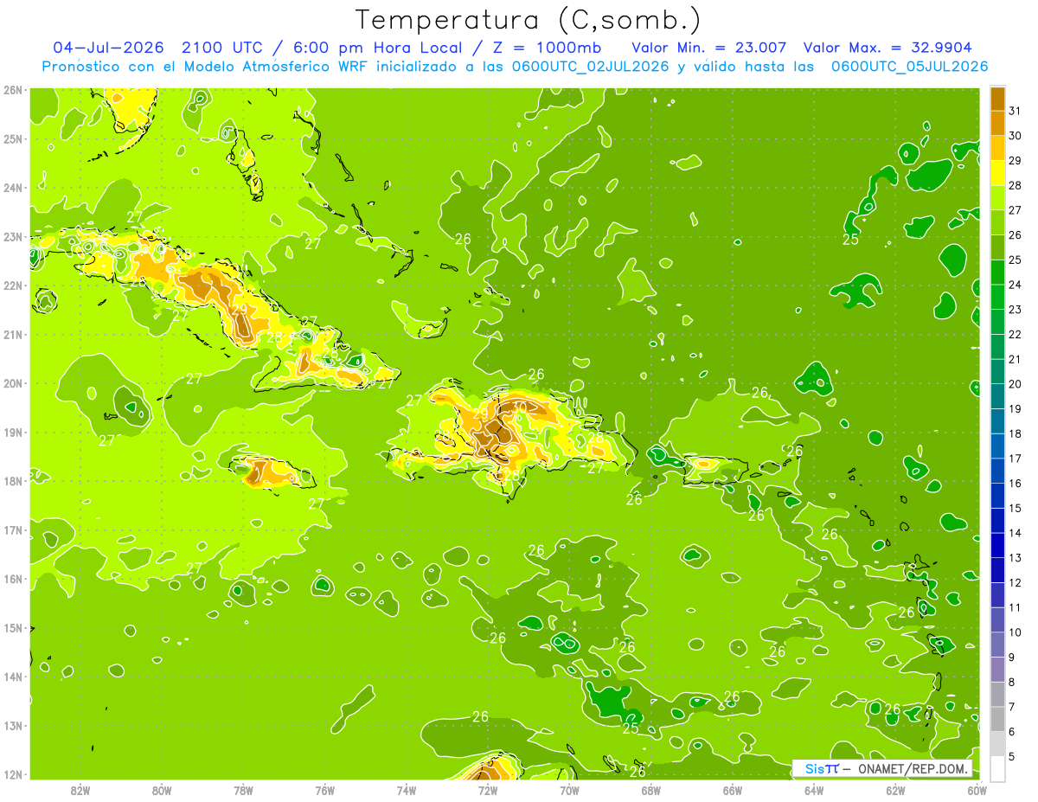The height and width of the screenshot is (802, 1038).
Task: Click the "78W" longitude label
Action: tap(243, 790)
